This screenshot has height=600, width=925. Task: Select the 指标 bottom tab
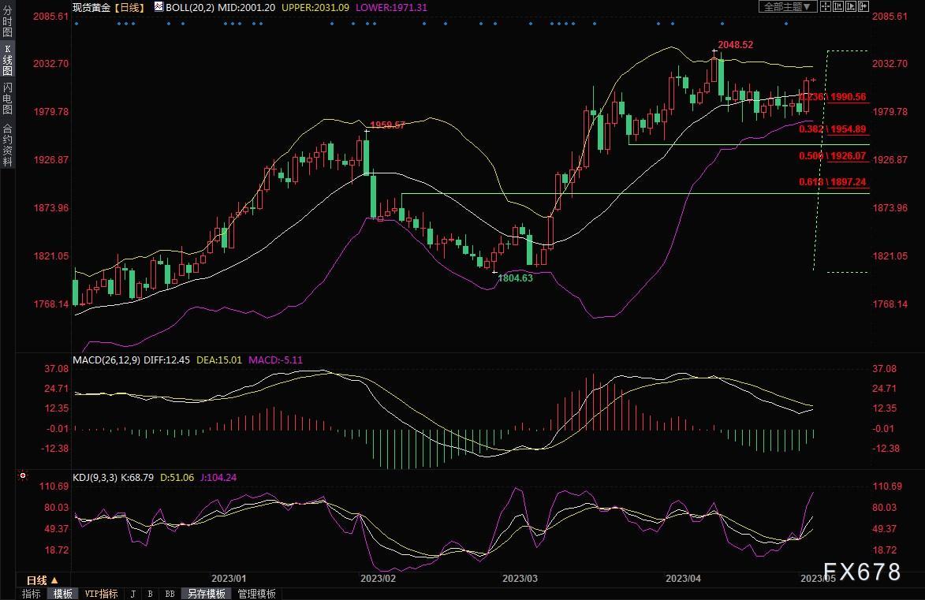coord(32,594)
